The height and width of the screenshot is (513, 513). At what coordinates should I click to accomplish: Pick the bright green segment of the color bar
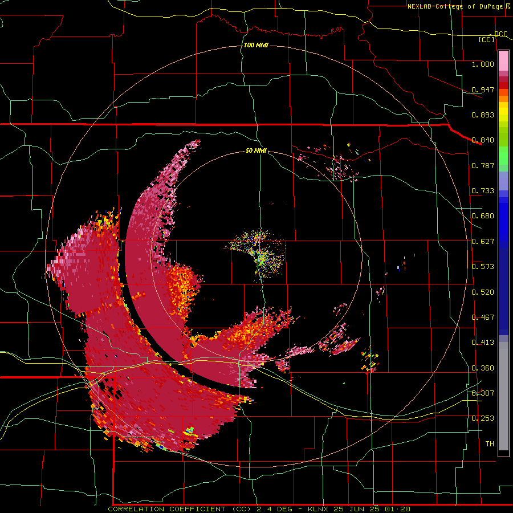503,156
